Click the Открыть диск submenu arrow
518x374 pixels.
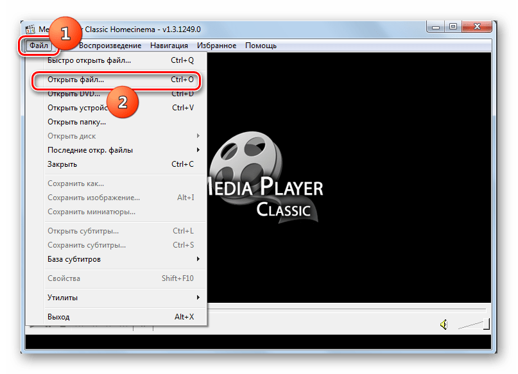point(198,136)
